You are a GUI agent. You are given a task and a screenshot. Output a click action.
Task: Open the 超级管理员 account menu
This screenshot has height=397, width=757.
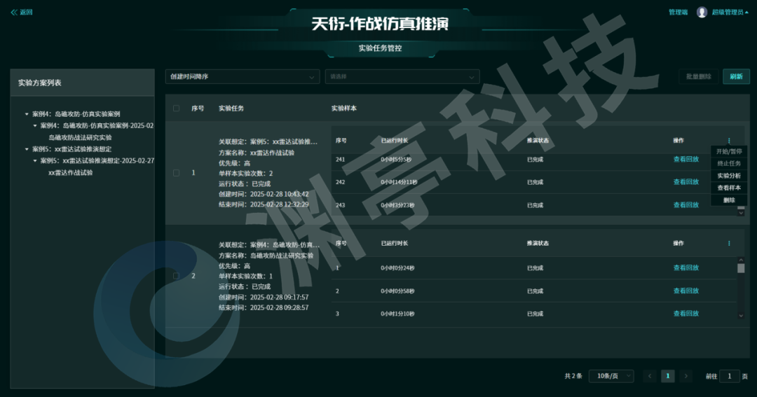point(730,12)
